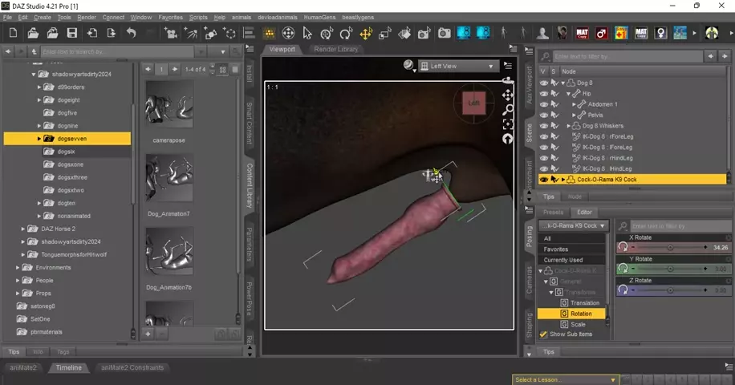This screenshot has height=385, width=735.
Task: Click the Undo arrow icon
Action: pyautogui.click(x=131, y=34)
